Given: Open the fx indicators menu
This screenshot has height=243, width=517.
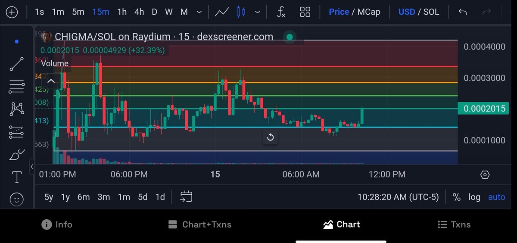Looking at the screenshot, I should click(281, 12).
